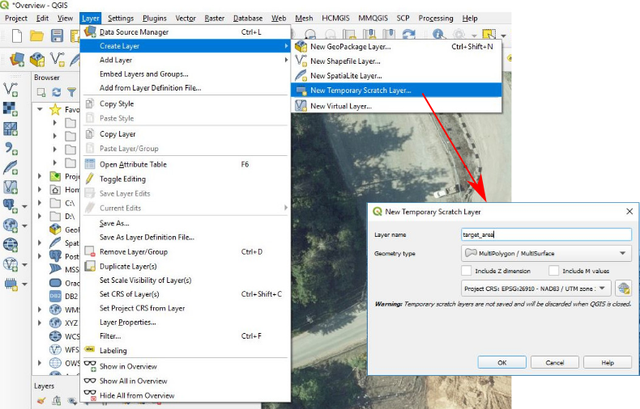Click Add WMS Layer globe icon
The width and height of the screenshot is (640, 409).
coord(11,226)
